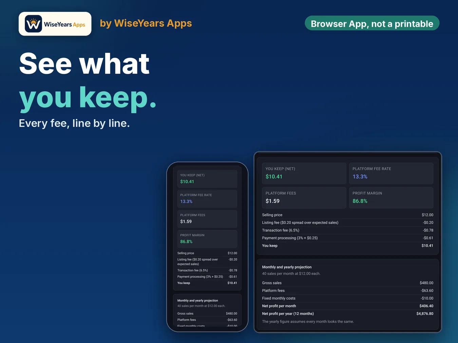458x343 pixels.
Task: Click the Fixed monthly costs -$10.00 row in tablet mockup
Action: tap(347, 298)
